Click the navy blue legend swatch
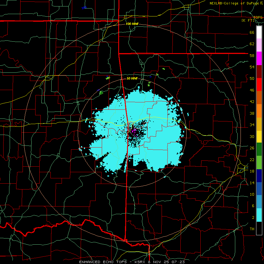The image size is (264, 264). coord(259,176)
